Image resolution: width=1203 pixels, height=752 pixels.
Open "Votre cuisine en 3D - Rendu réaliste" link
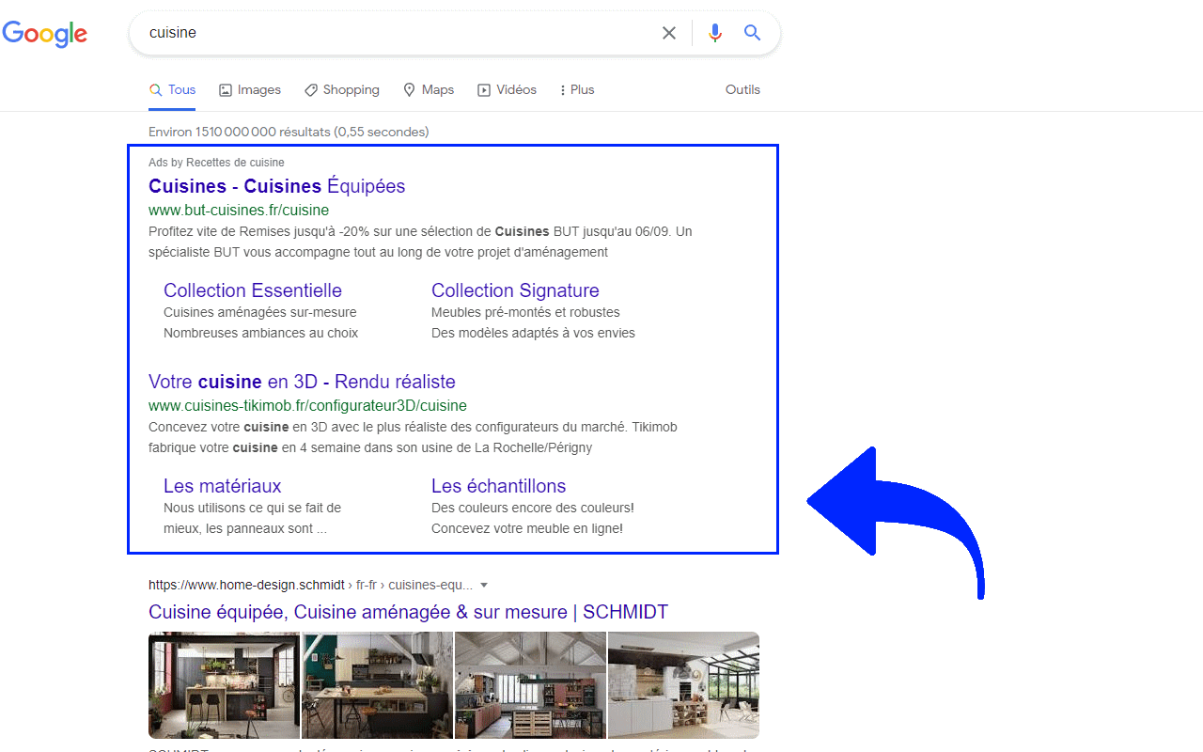point(302,382)
